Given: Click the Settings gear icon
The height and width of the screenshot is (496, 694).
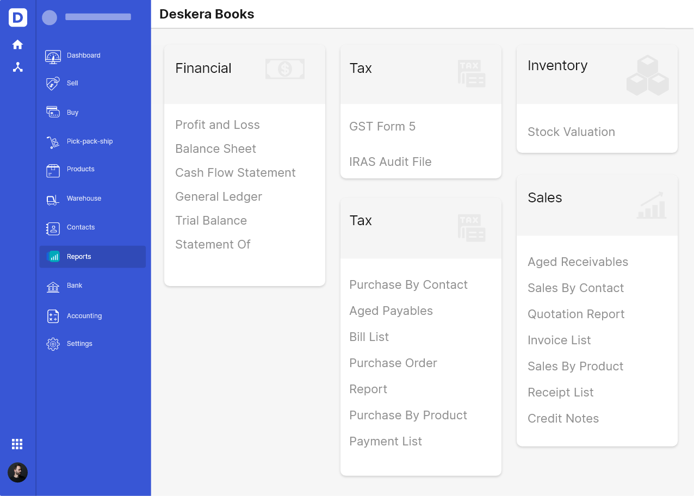Looking at the screenshot, I should pos(53,344).
